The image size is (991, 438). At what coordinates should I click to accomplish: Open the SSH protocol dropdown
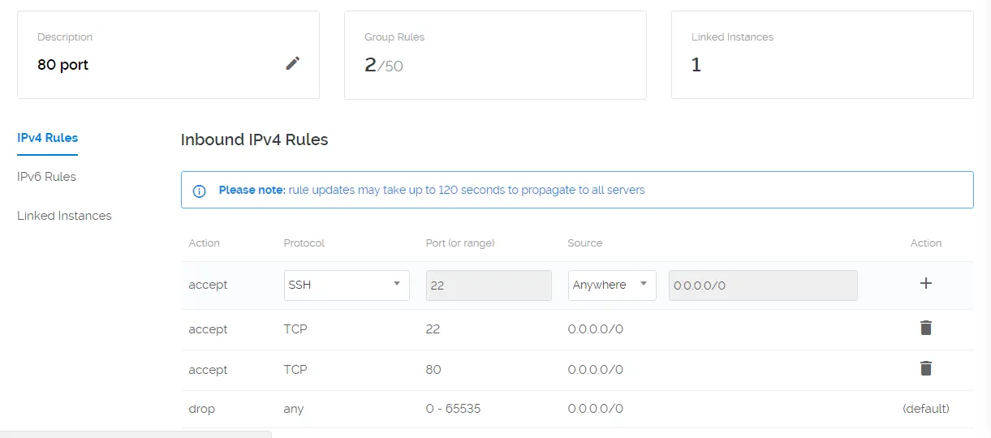point(347,285)
